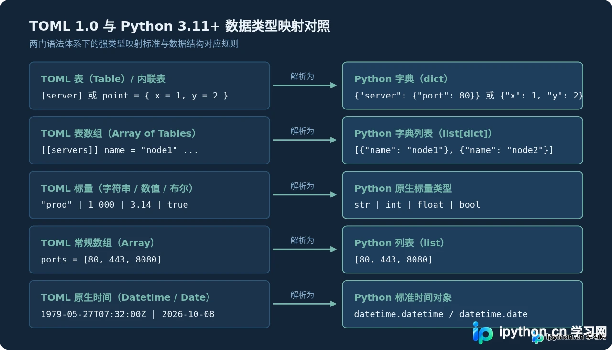Click the code "ports = [80, 443, 8080]"

pos(101,260)
